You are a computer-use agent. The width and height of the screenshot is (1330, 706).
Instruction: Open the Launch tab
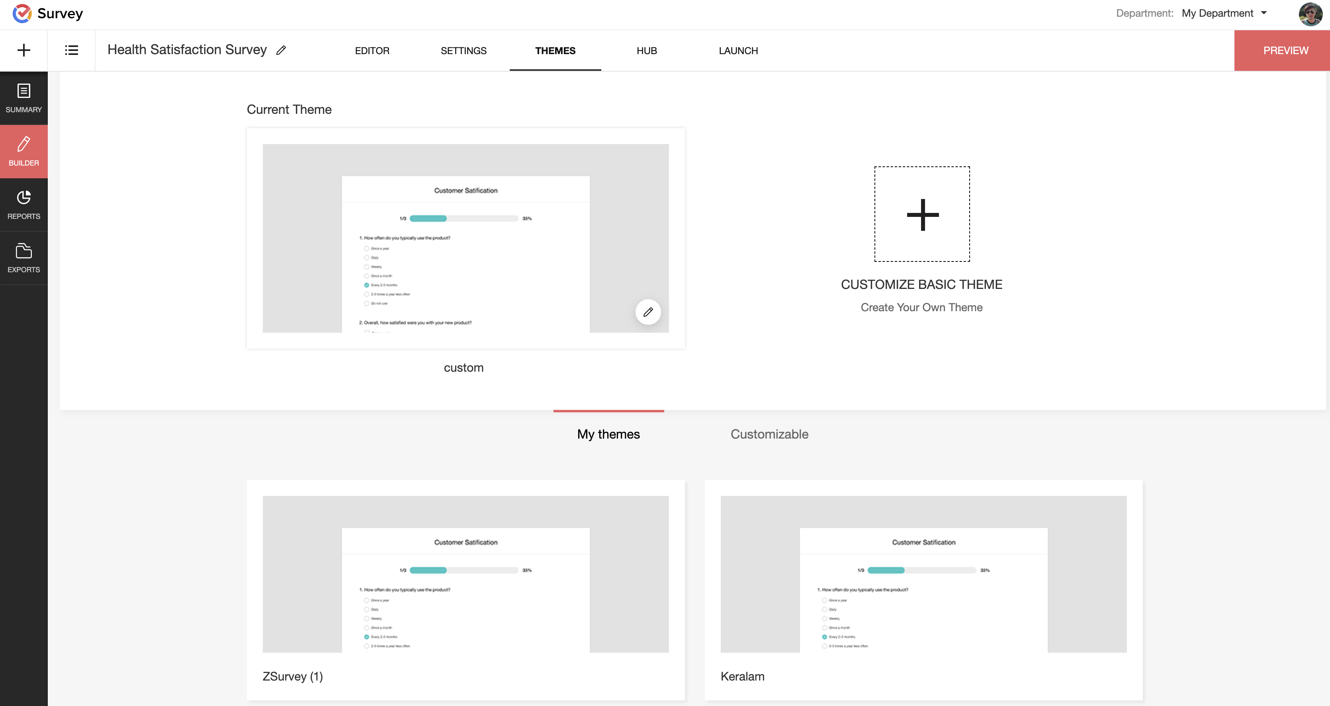pos(738,51)
